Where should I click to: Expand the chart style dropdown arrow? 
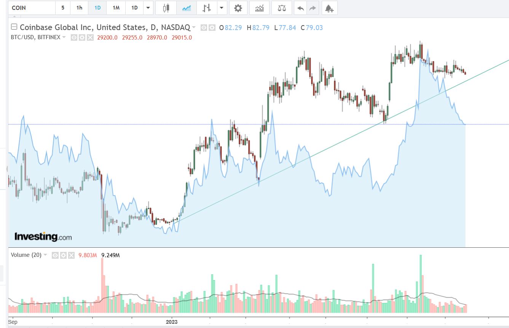tap(221, 8)
